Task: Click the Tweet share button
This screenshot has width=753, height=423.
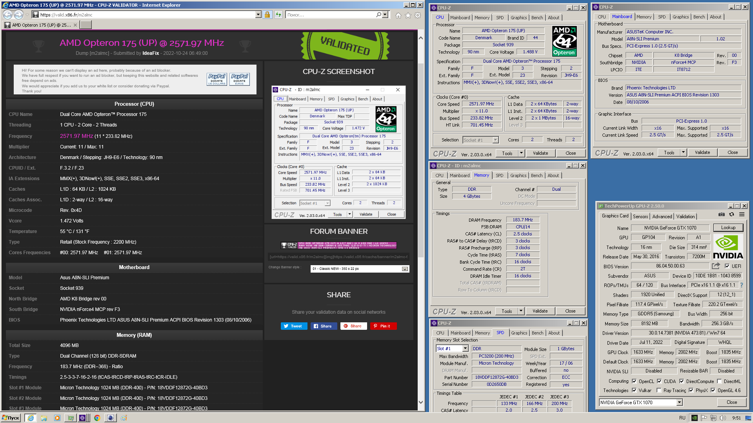Action: tap(294, 326)
